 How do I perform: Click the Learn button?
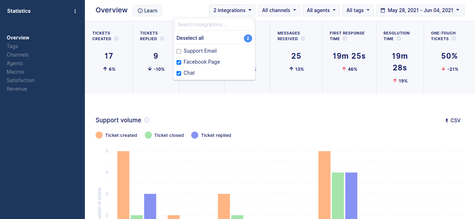[147, 11]
